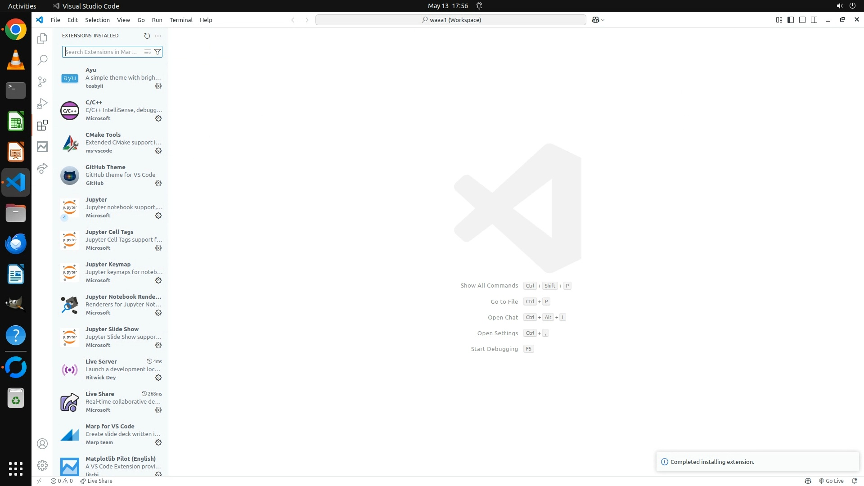Open Run and Debug view
This screenshot has height=486, width=864.
[42, 103]
